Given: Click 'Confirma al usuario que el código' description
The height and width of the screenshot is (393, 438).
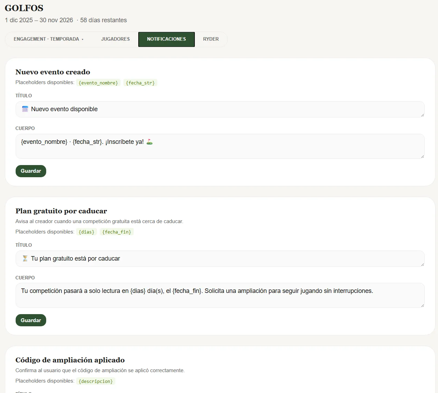Looking at the screenshot, I should (x=100, y=370).
